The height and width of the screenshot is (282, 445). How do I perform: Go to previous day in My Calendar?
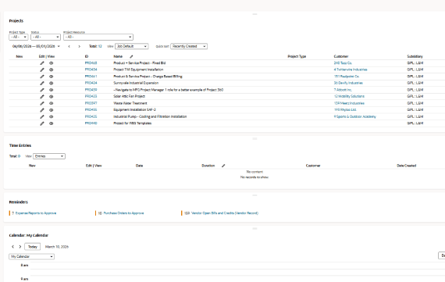(12, 247)
